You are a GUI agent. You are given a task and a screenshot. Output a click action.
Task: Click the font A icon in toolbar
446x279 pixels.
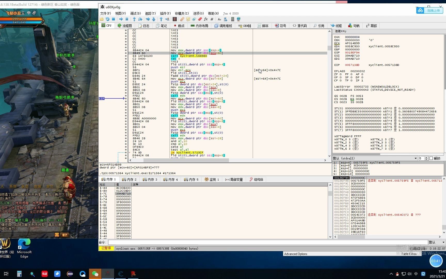pyautogui.click(x=219, y=19)
